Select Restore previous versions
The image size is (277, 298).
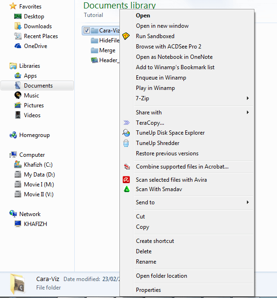point(167,153)
